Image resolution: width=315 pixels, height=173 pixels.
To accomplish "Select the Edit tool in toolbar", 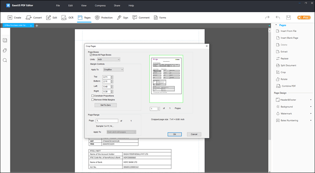I will pyautogui.click(x=52, y=18).
